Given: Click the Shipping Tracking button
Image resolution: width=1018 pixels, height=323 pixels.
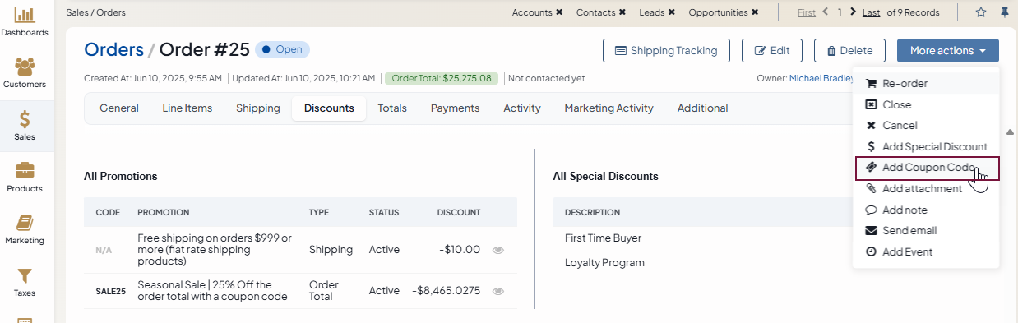Looking at the screenshot, I should (666, 50).
